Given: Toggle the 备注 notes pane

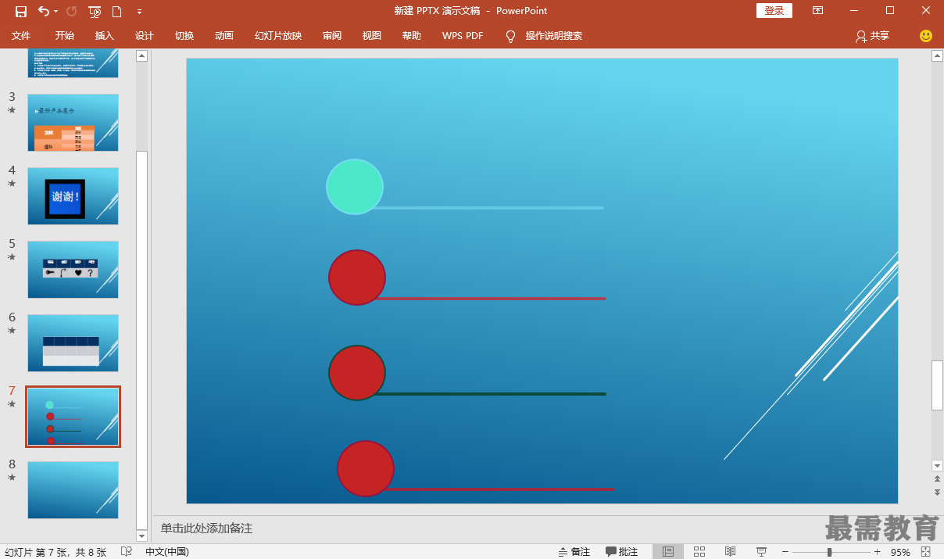Looking at the screenshot, I should [574, 552].
